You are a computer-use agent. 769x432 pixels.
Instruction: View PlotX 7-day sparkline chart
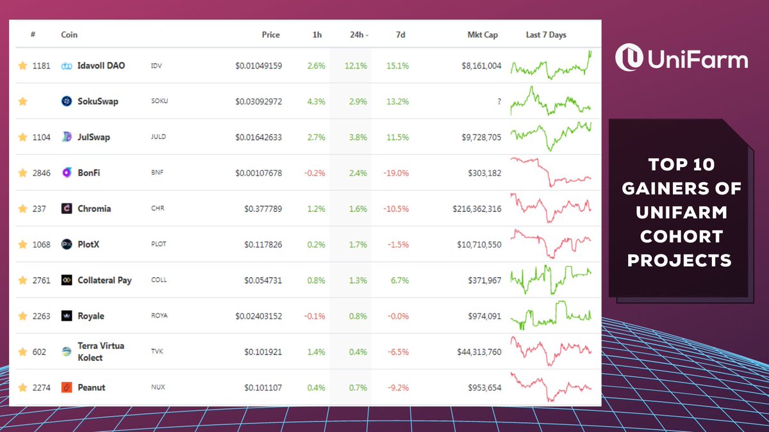tap(551, 244)
